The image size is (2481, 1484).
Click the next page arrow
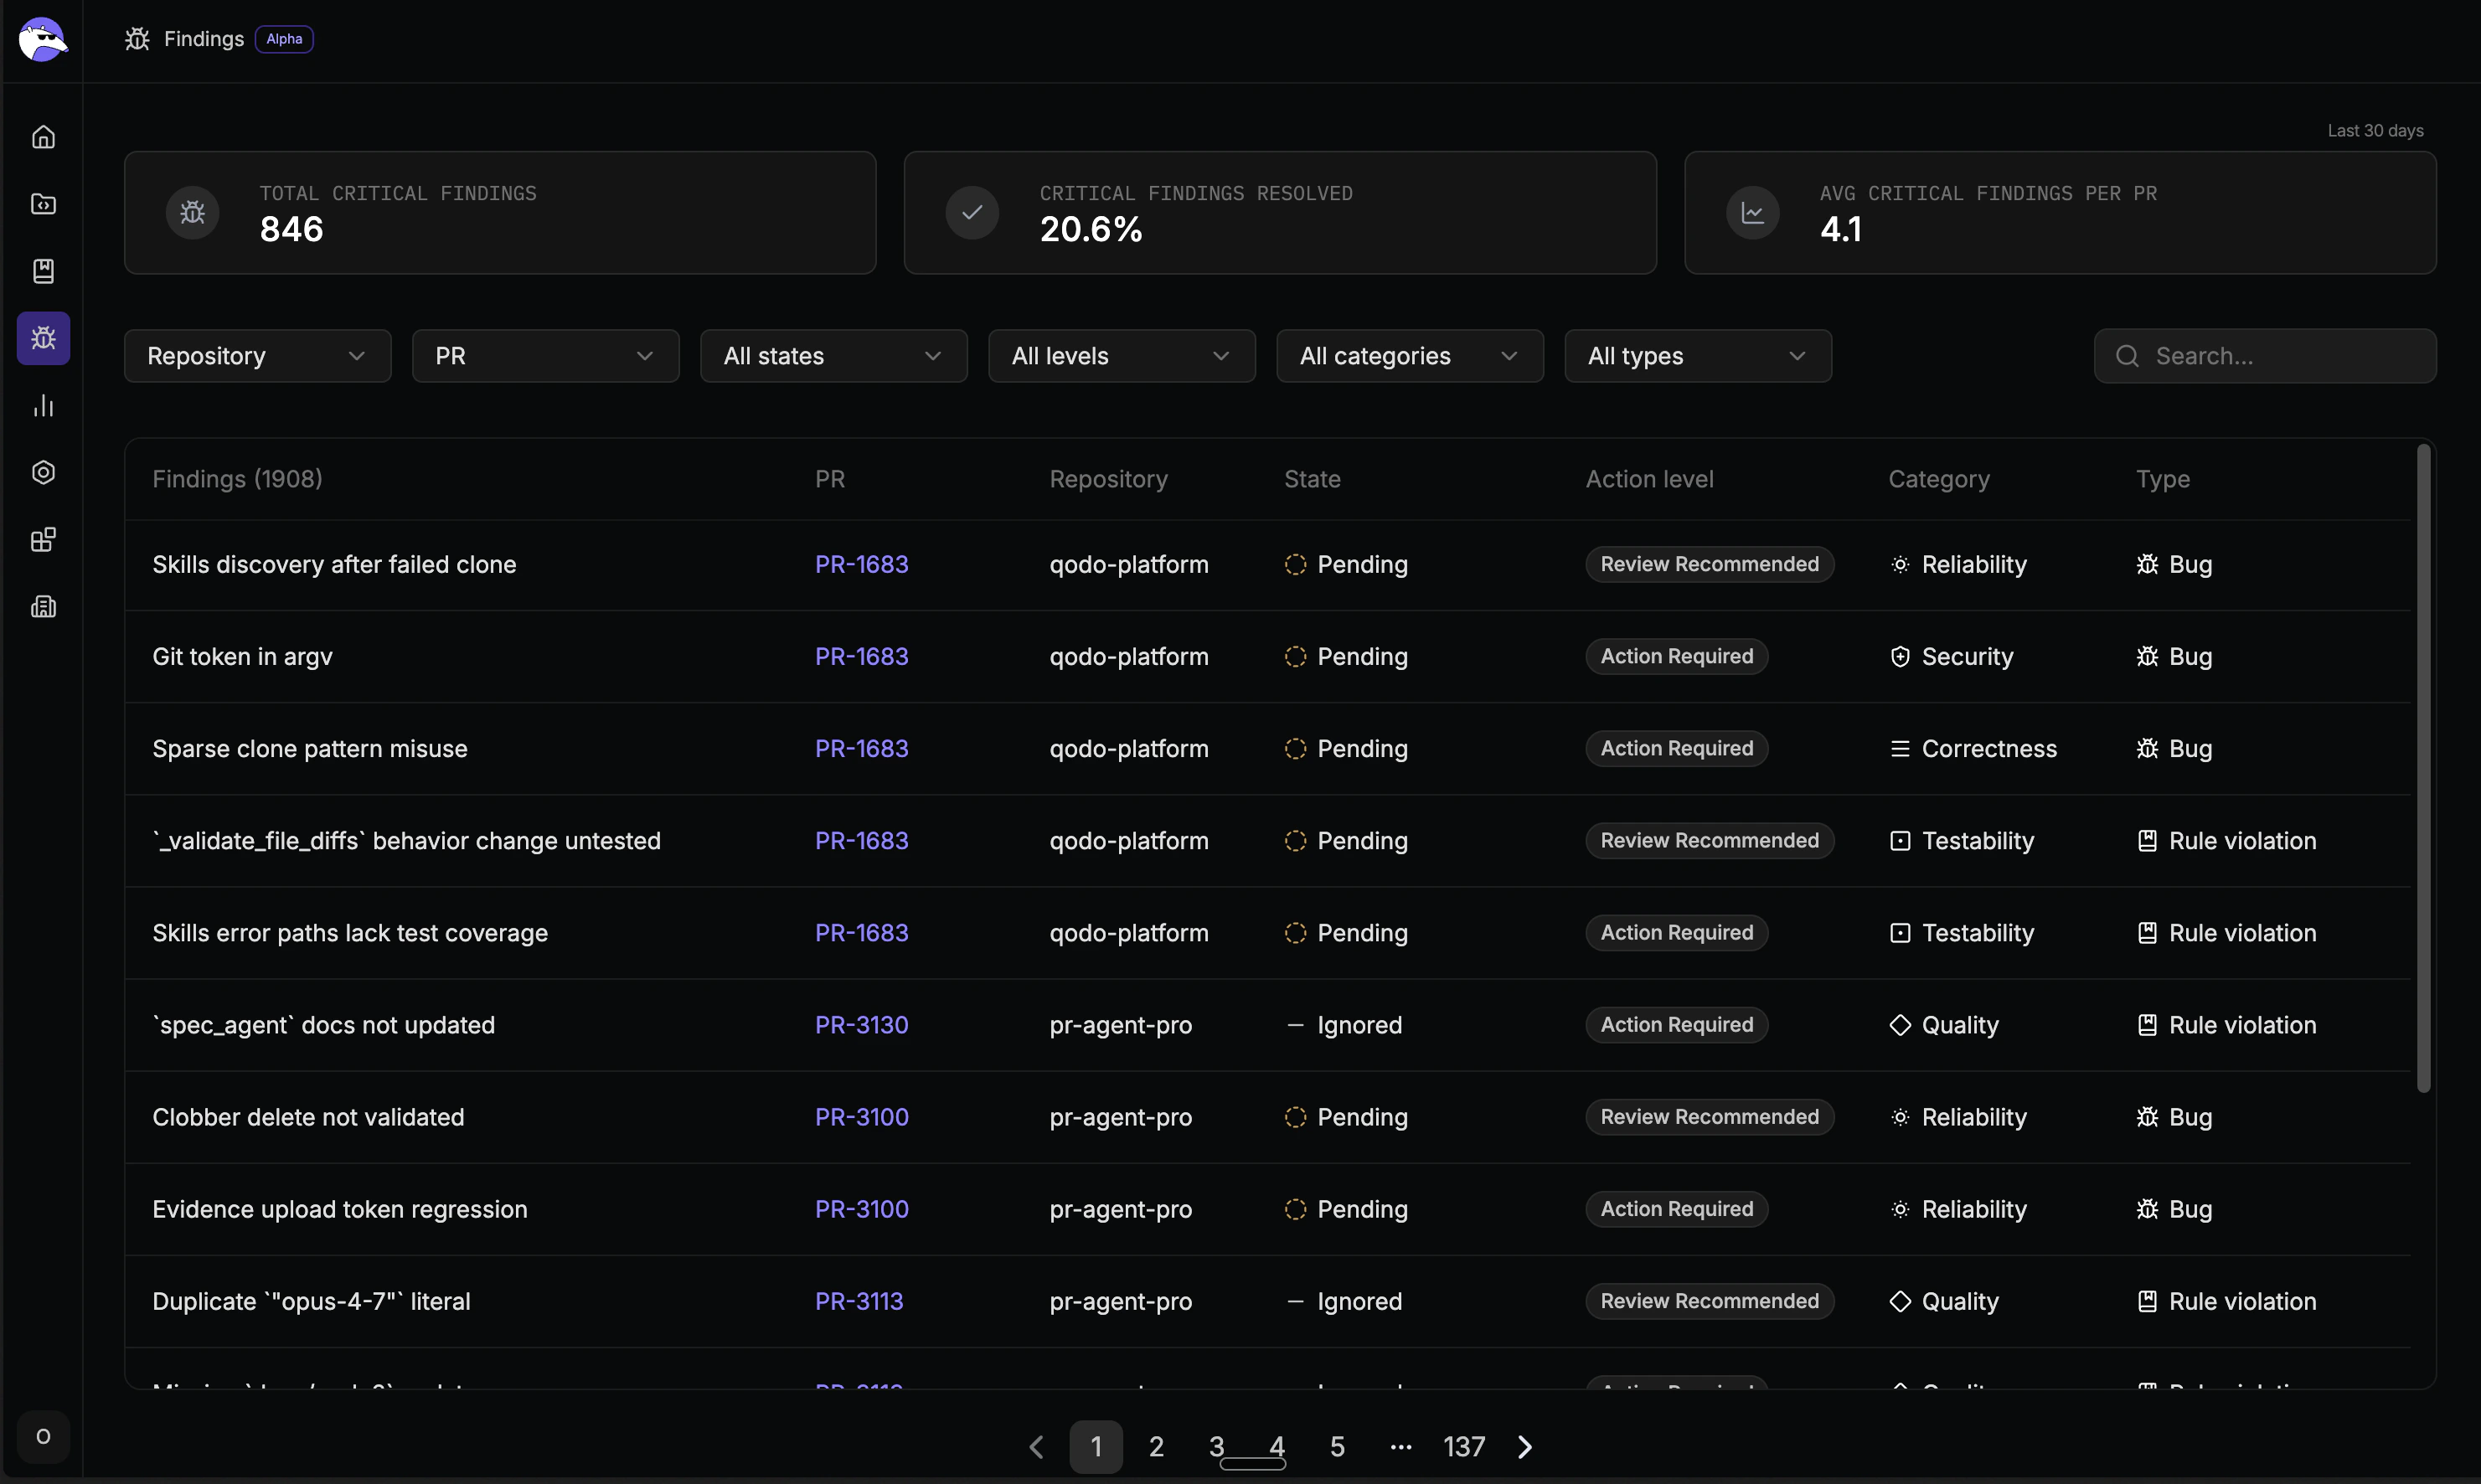tap(1524, 1447)
